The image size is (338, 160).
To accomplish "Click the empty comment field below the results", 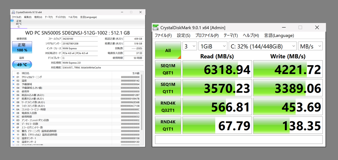I will coord(239,139).
